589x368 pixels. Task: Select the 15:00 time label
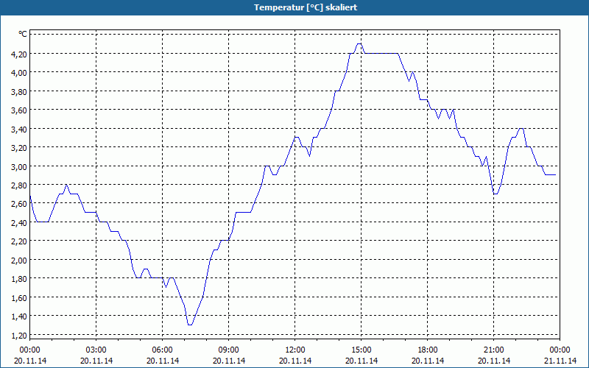pos(361,350)
